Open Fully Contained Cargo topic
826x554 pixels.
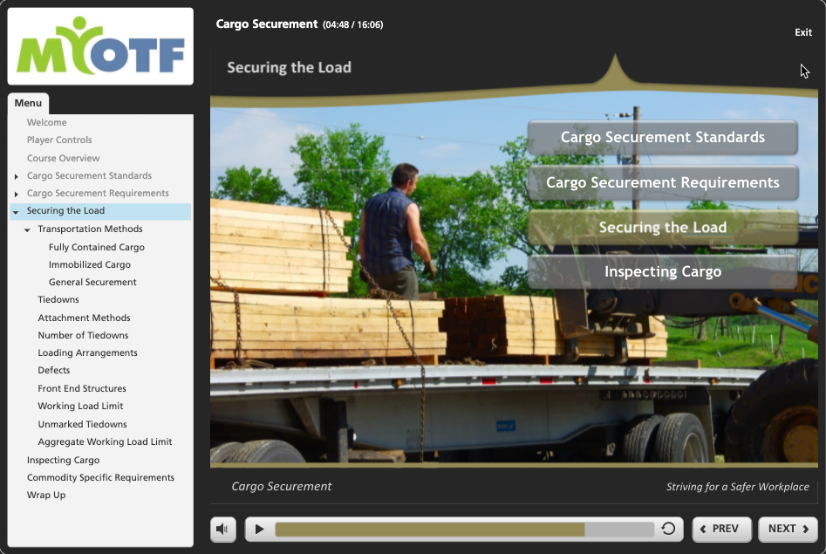(x=97, y=247)
